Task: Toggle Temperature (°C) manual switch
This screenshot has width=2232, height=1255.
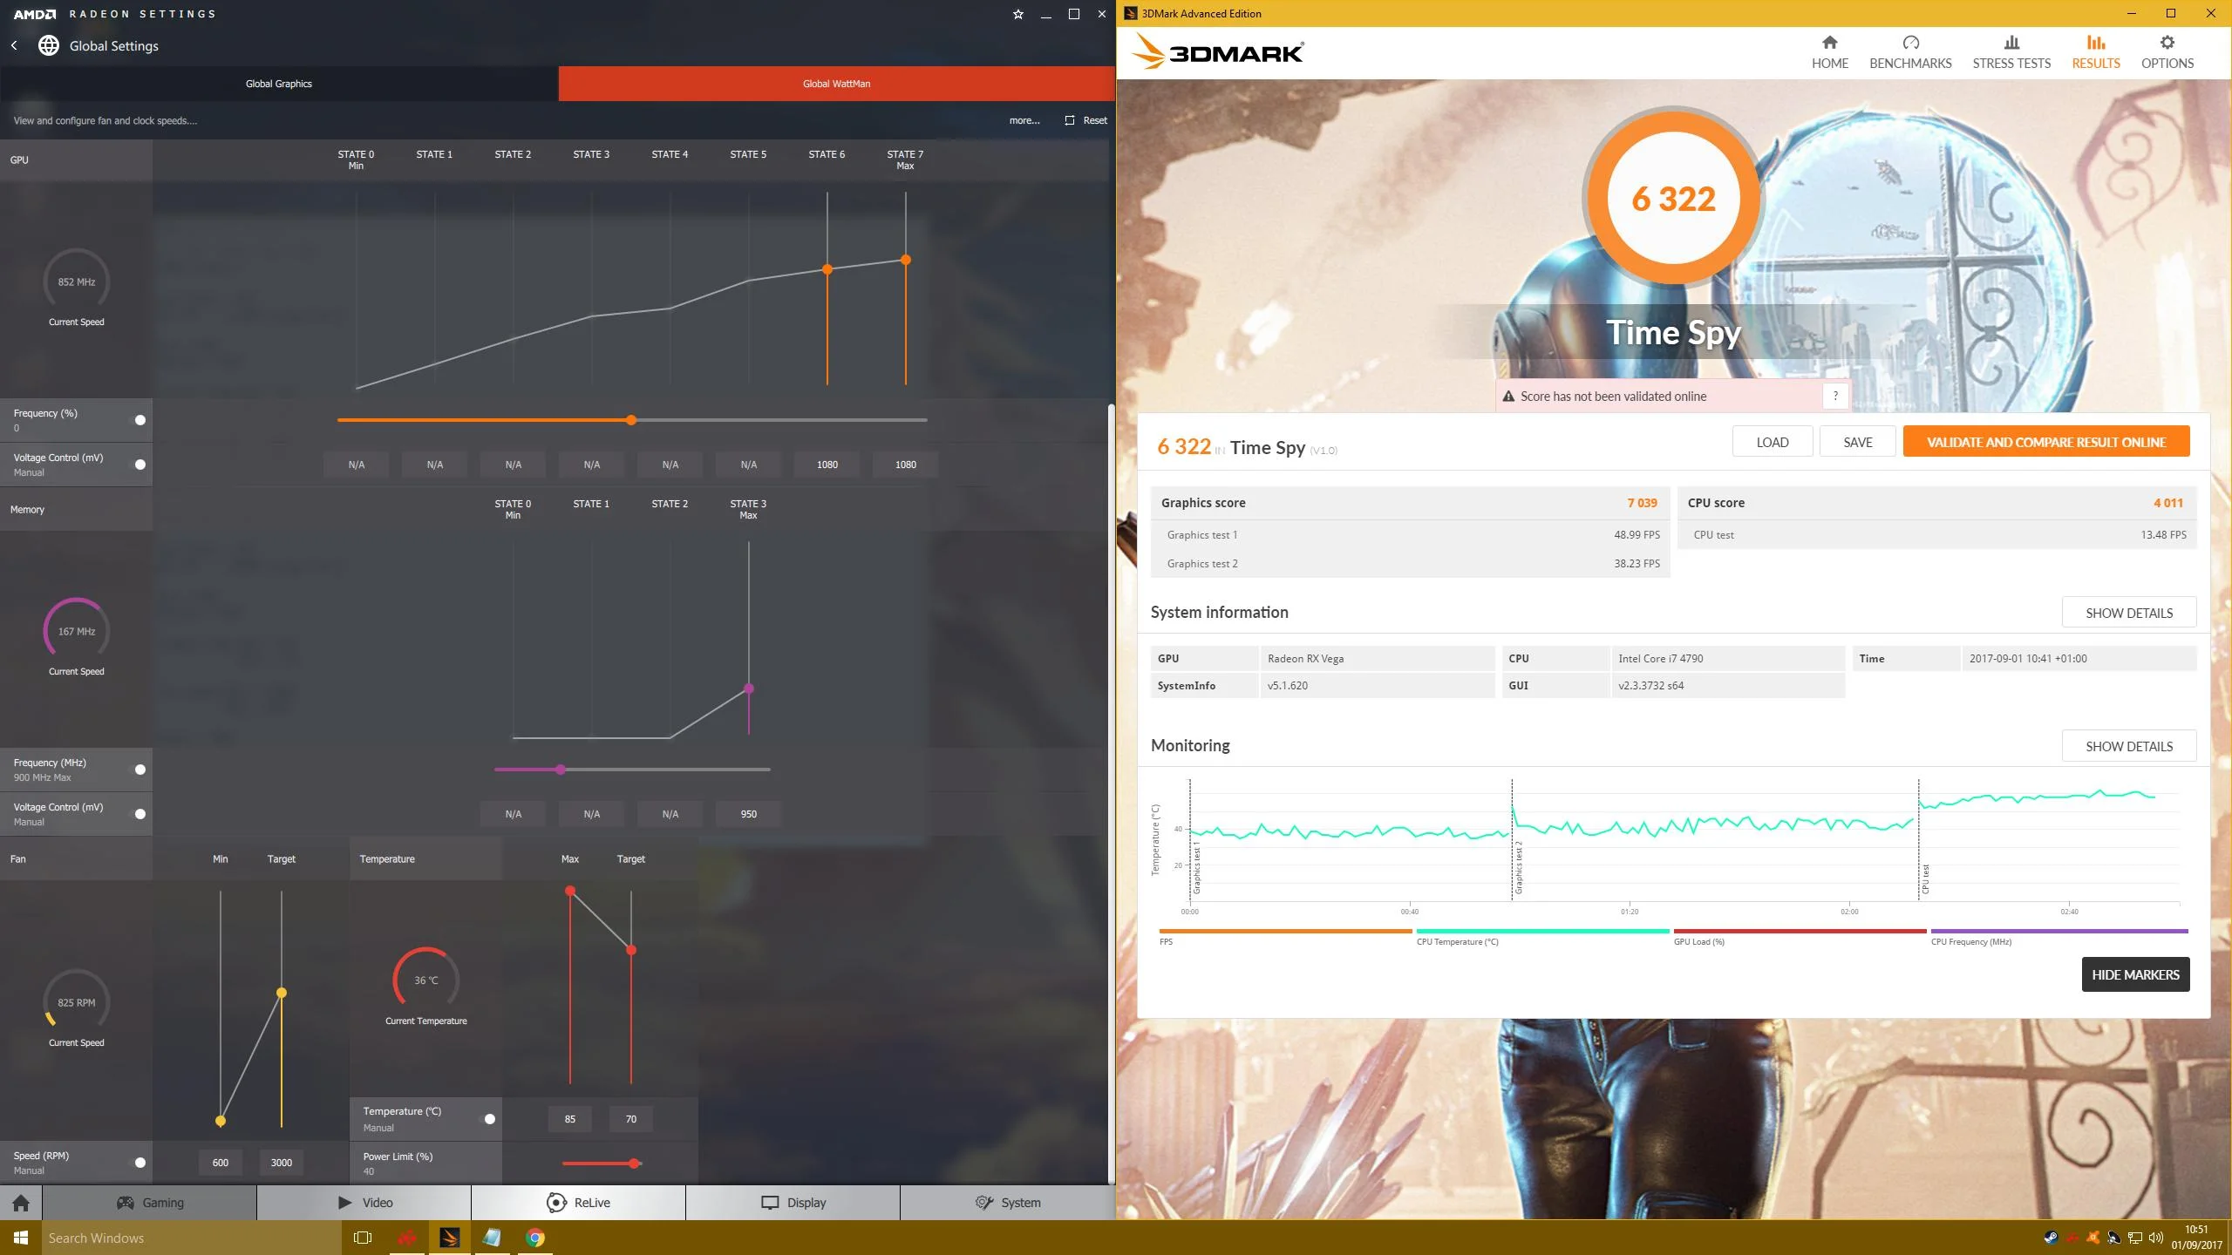Action: pos(489,1119)
